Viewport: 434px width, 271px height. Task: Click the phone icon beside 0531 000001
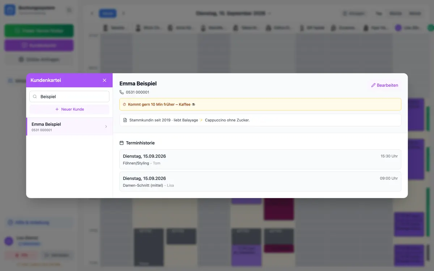point(122,92)
